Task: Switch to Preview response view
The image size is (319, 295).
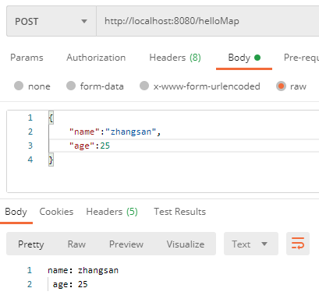Action: [x=126, y=244]
